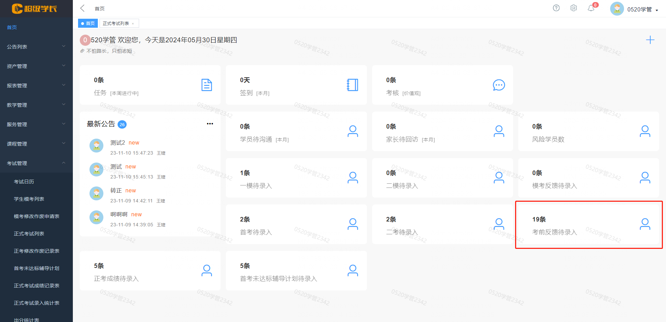Switch to the 首页 tab

click(x=88, y=23)
